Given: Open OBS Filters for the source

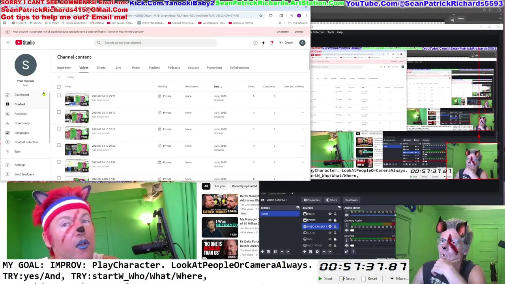Looking at the screenshot, I should click(x=331, y=200).
